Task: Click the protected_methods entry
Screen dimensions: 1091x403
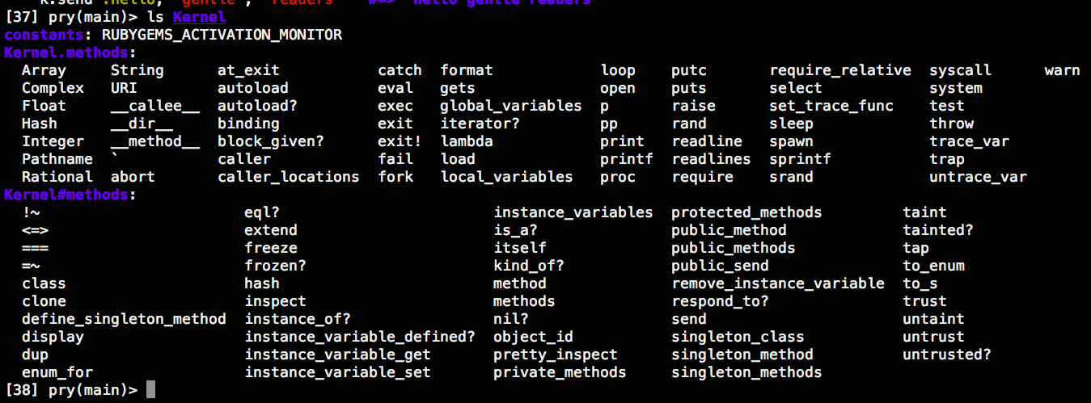Action: click(746, 212)
